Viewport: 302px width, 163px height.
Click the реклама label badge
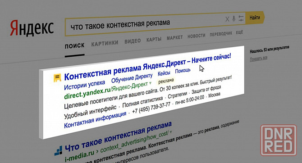[x=166, y=81]
